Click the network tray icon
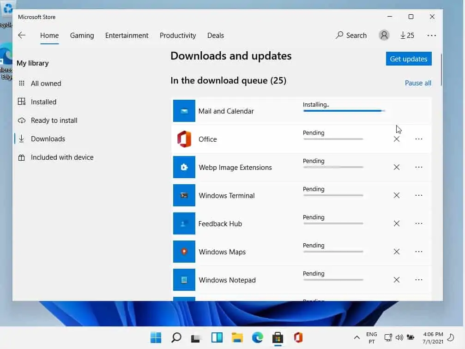465x349 pixels. (x=388, y=337)
